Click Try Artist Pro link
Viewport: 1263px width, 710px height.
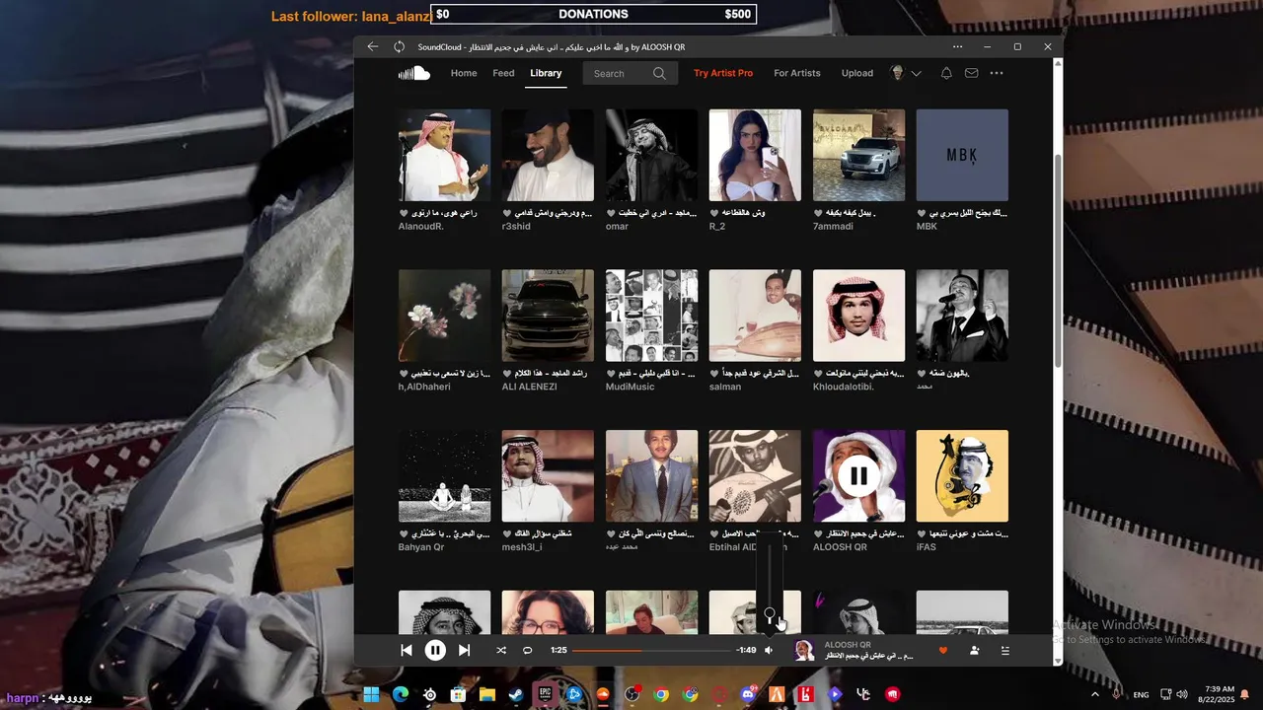(x=723, y=73)
